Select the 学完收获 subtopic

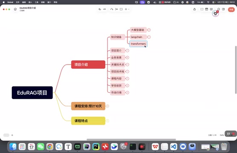118,85
